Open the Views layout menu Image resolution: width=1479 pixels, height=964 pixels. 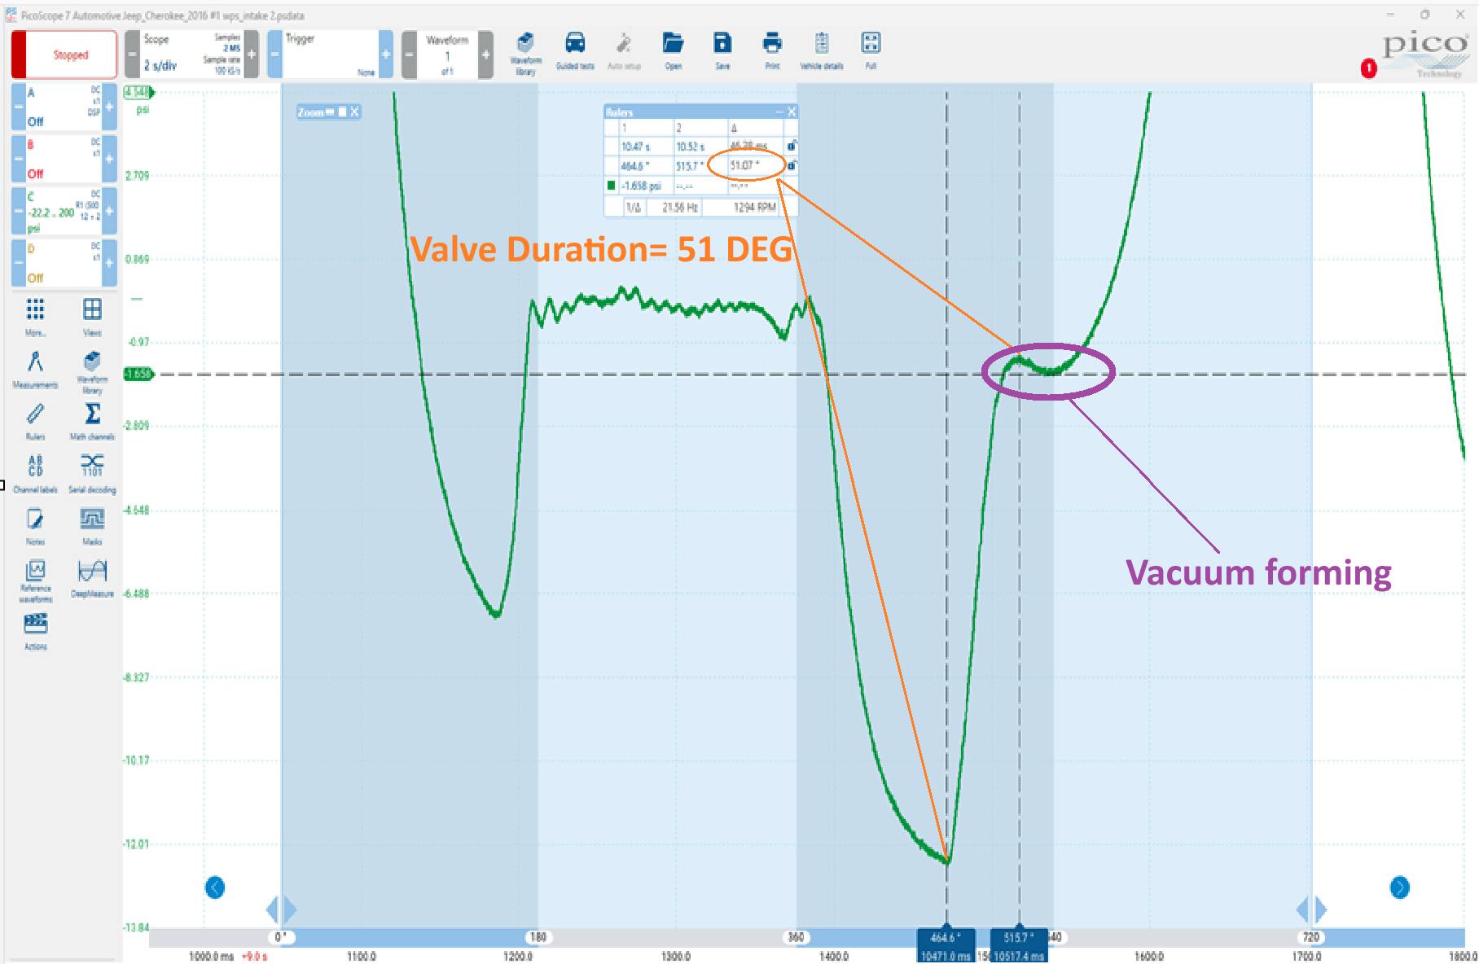coord(92,316)
